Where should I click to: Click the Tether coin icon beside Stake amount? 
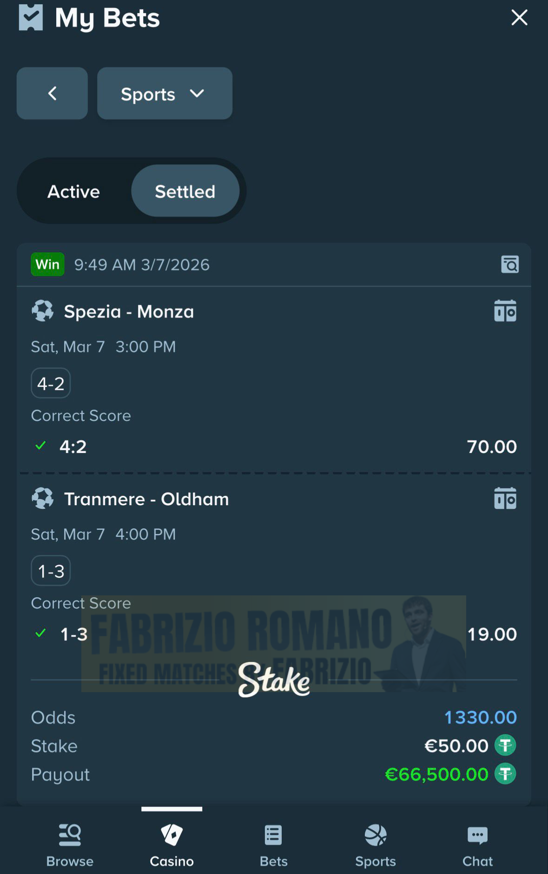505,745
